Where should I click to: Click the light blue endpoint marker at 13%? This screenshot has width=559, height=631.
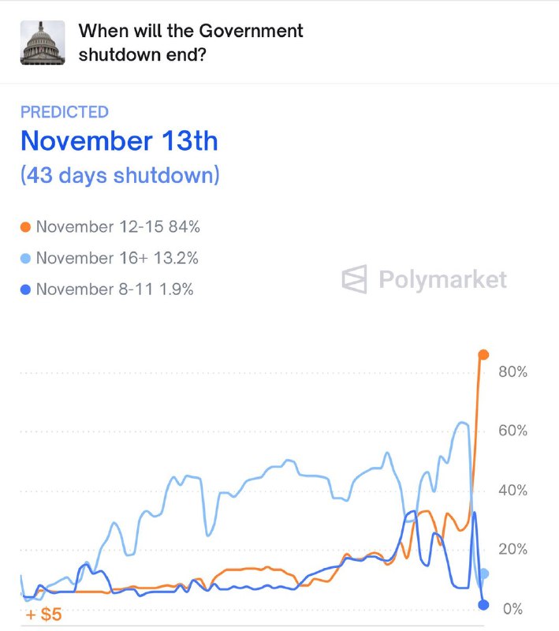click(x=484, y=572)
